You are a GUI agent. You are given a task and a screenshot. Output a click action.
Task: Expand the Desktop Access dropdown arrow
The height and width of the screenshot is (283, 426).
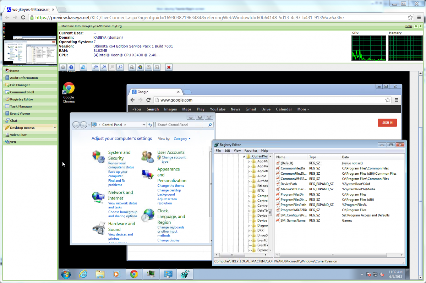pos(55,127)
